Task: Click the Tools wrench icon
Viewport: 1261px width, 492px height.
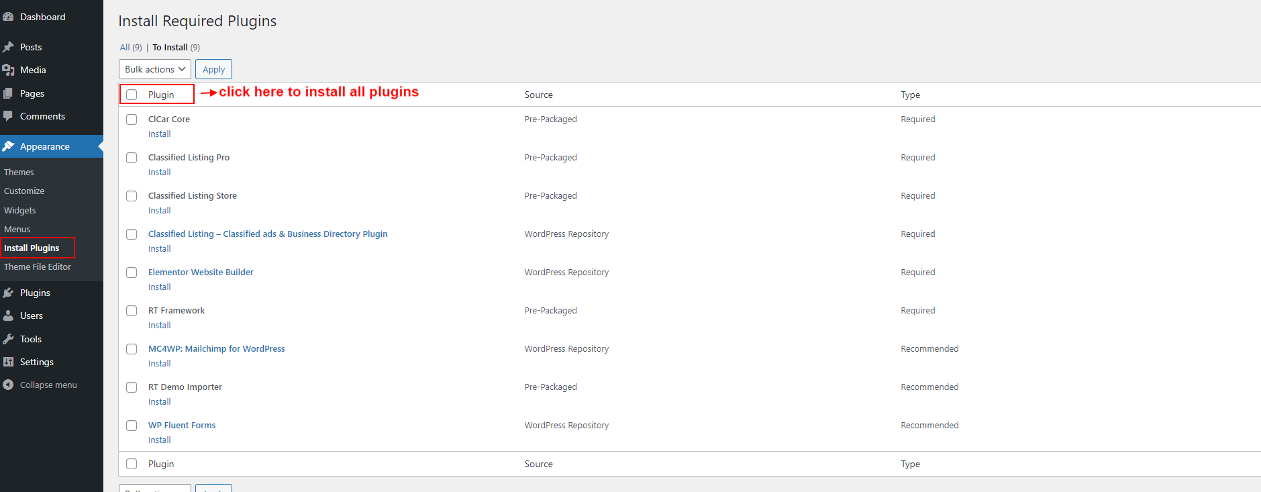Action: pyautogui.click(x=8, y=339)
